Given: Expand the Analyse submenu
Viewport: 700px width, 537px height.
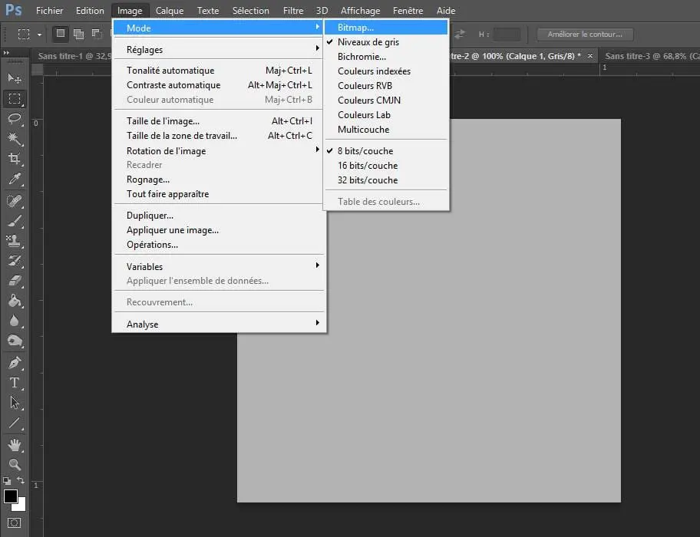Looking at the screenshot, I should click(x=218, y=324).
